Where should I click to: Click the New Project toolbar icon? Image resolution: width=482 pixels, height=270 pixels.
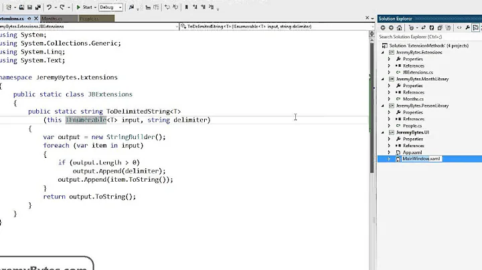tap(9, 7)
